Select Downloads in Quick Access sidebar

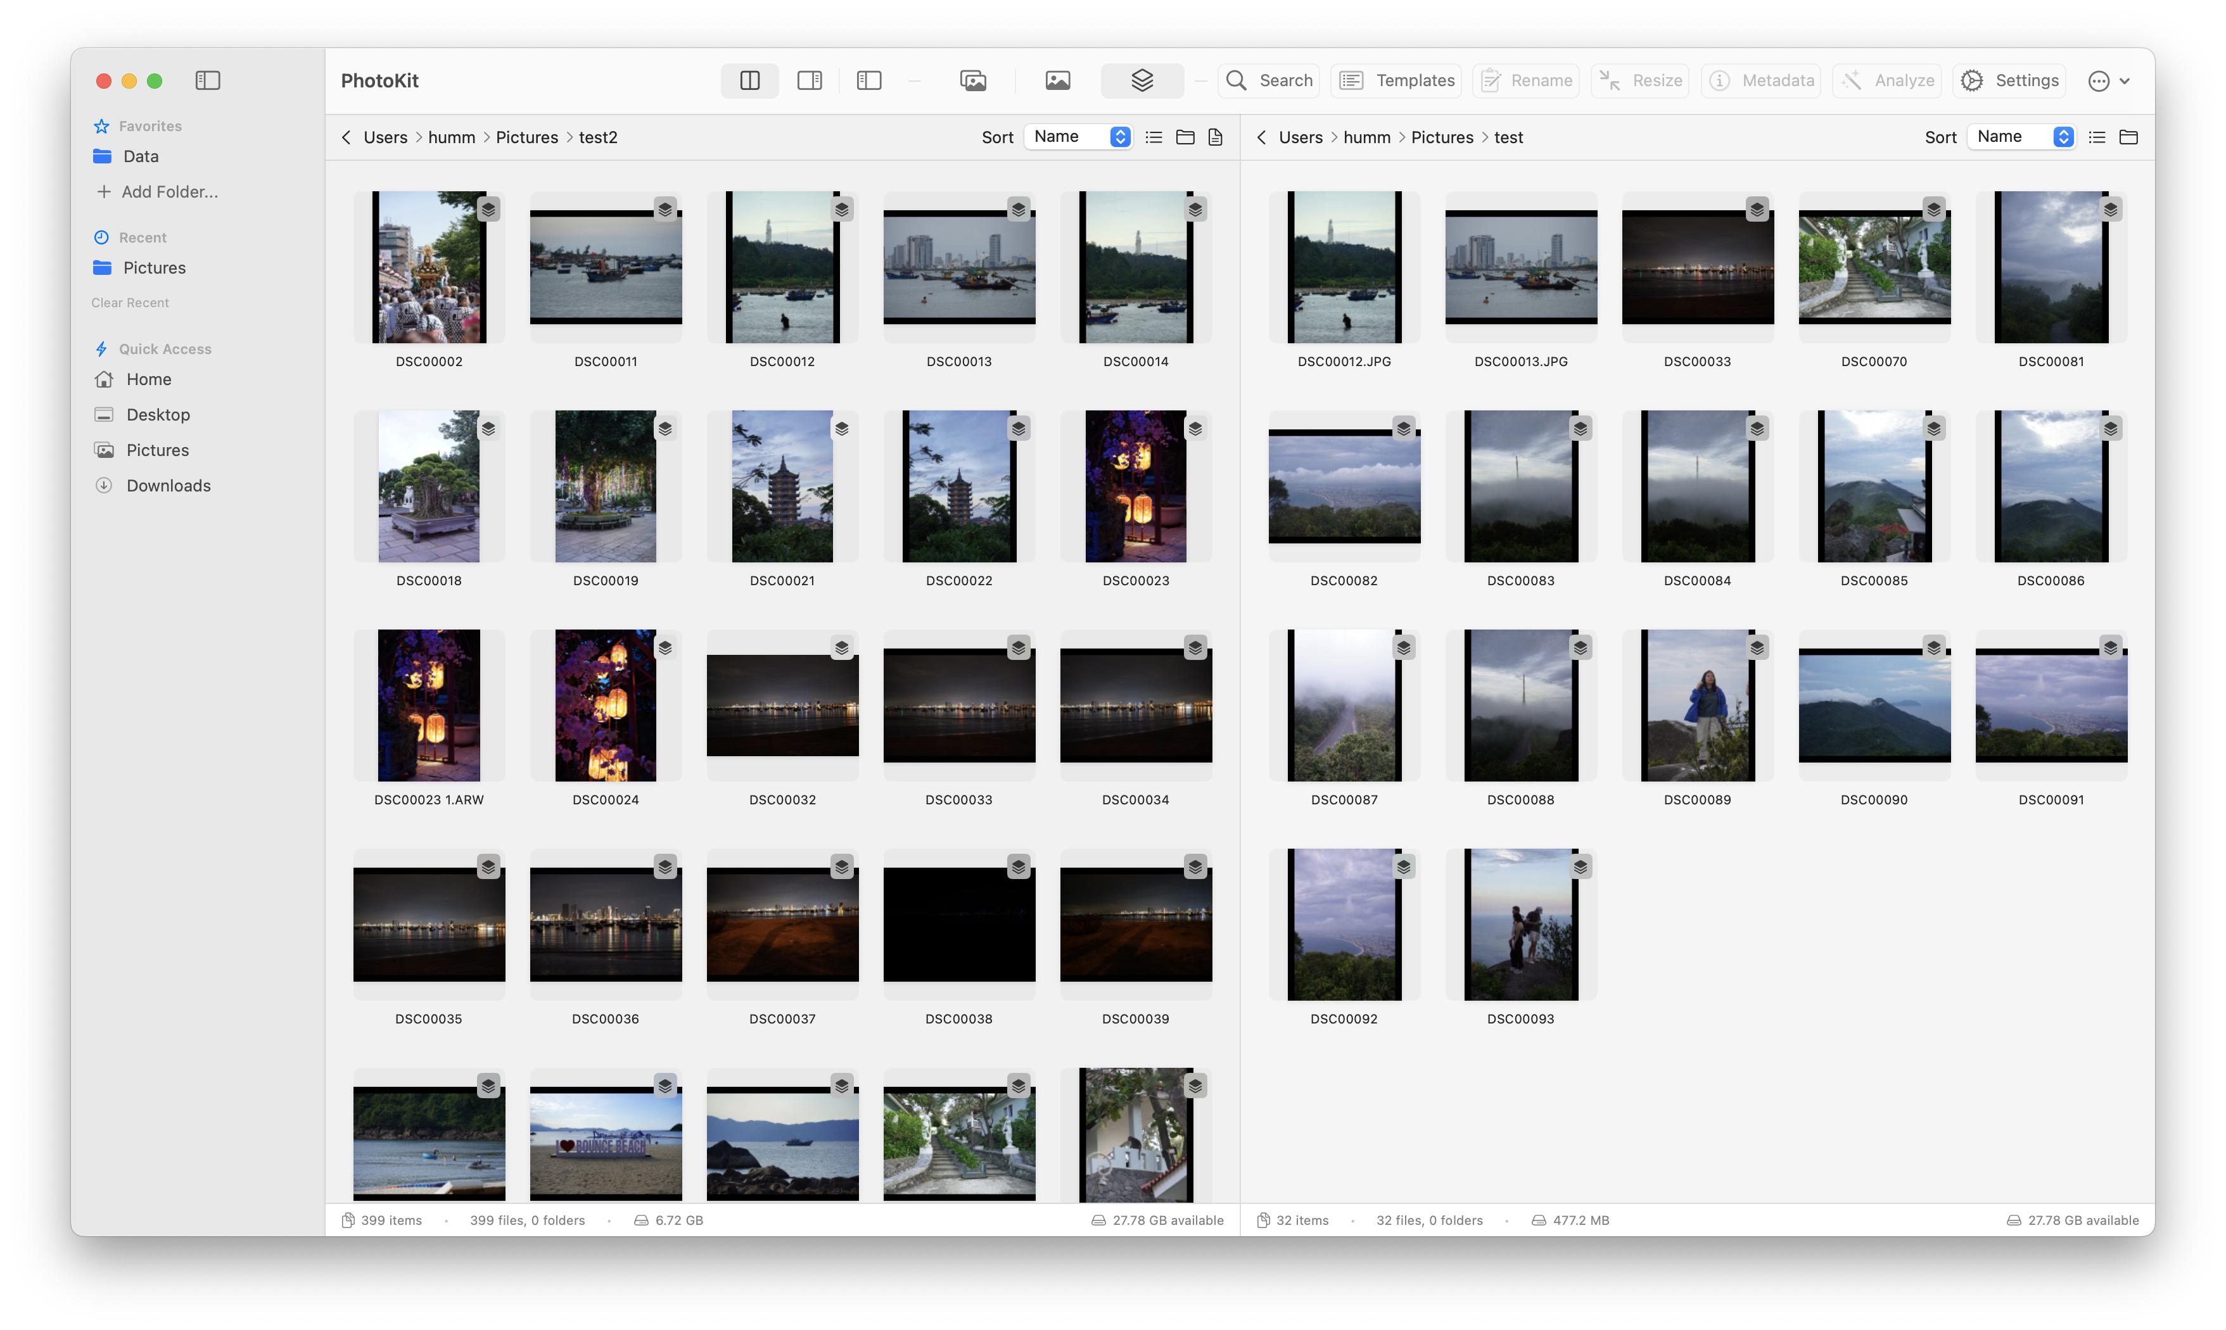168,486
